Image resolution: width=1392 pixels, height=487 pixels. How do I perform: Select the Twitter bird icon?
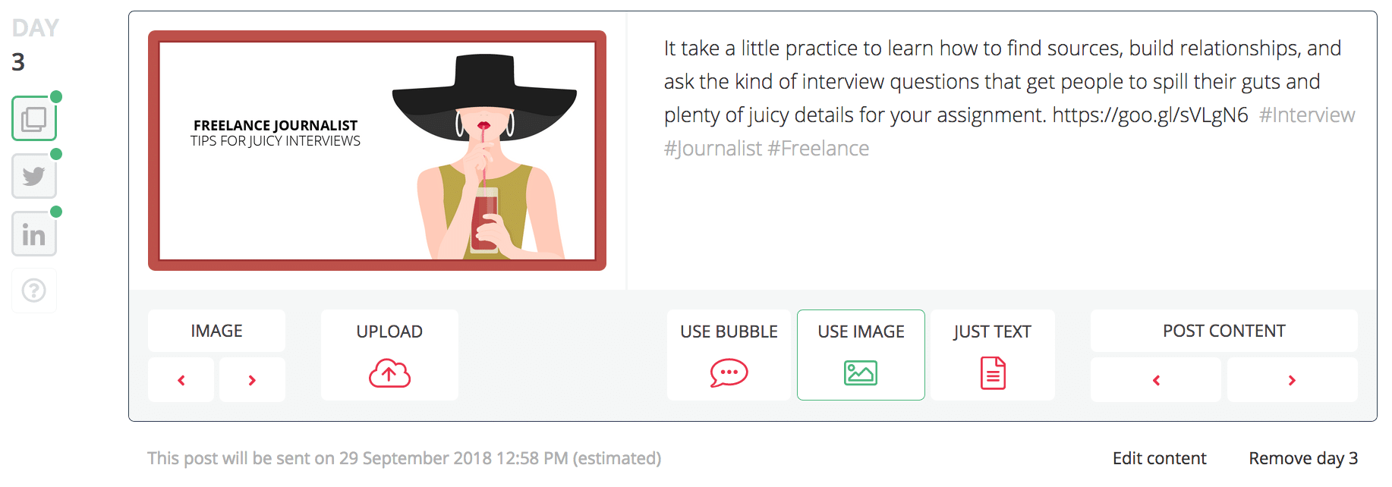[34, 177]
